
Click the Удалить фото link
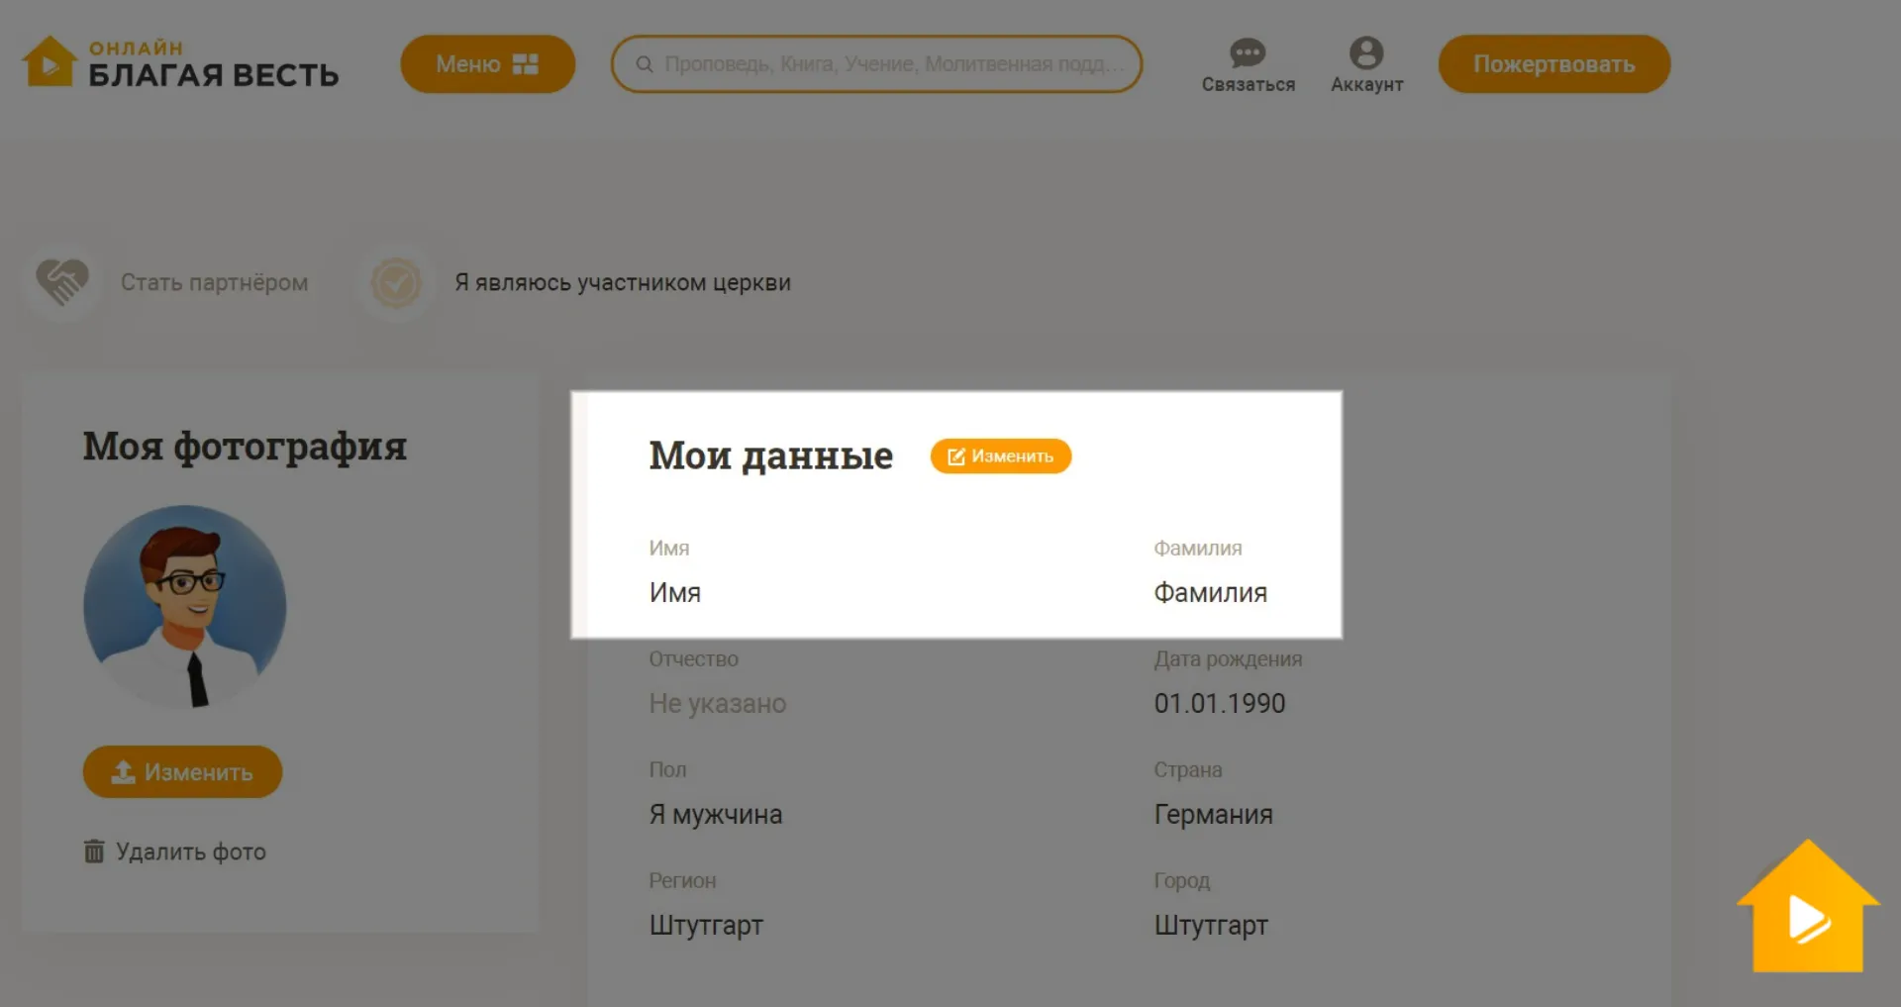(191, 853)
